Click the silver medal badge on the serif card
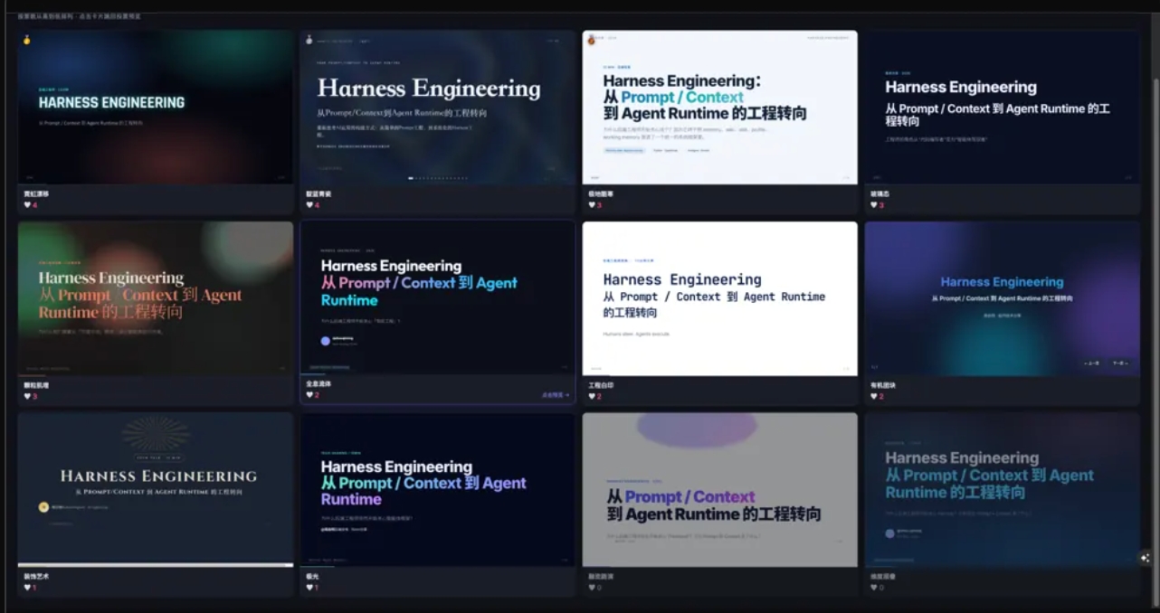 (x=309, y=40)
